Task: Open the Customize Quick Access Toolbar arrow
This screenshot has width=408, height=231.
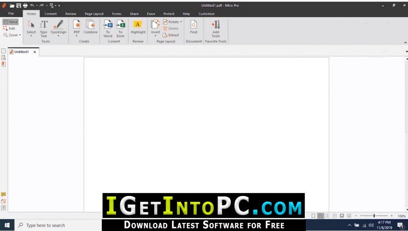Action: (59, 6)
